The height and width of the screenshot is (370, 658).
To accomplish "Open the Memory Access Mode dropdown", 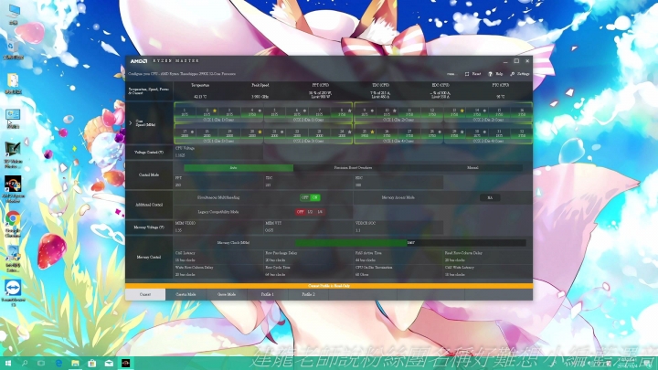I will [x=490, y=197].
